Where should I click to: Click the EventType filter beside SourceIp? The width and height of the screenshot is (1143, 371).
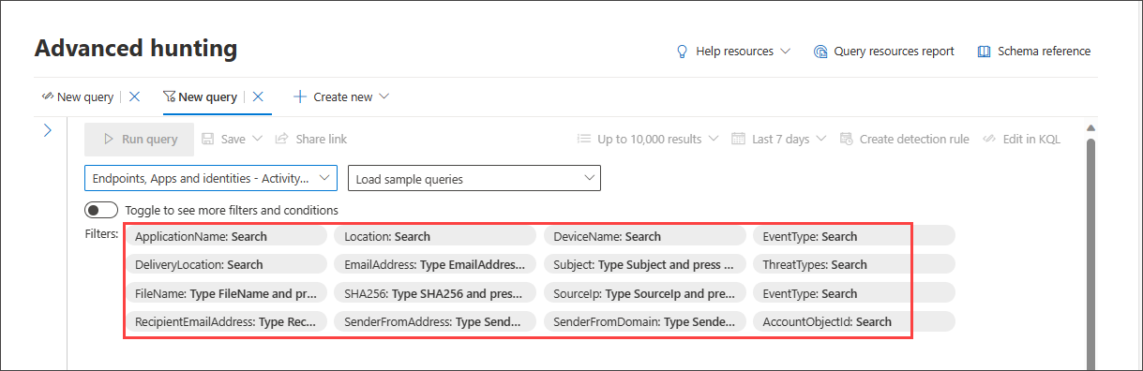[853, 293]
